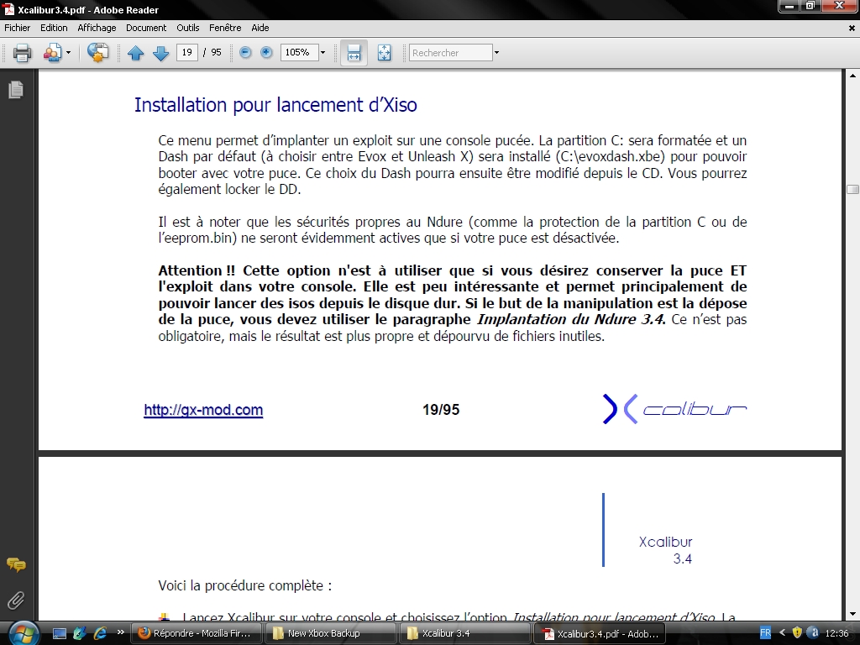Follow the http://gx-mod.com link
The image size is (860, 645).
click(203, 410)
